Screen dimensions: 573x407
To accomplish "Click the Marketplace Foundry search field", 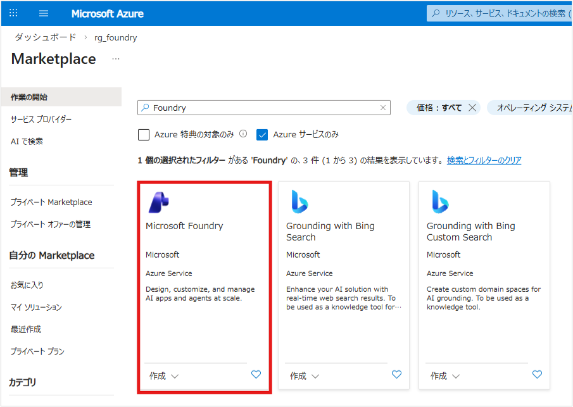I will 263,108.
